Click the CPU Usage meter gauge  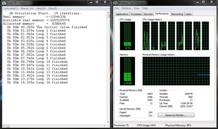(127, 35)
